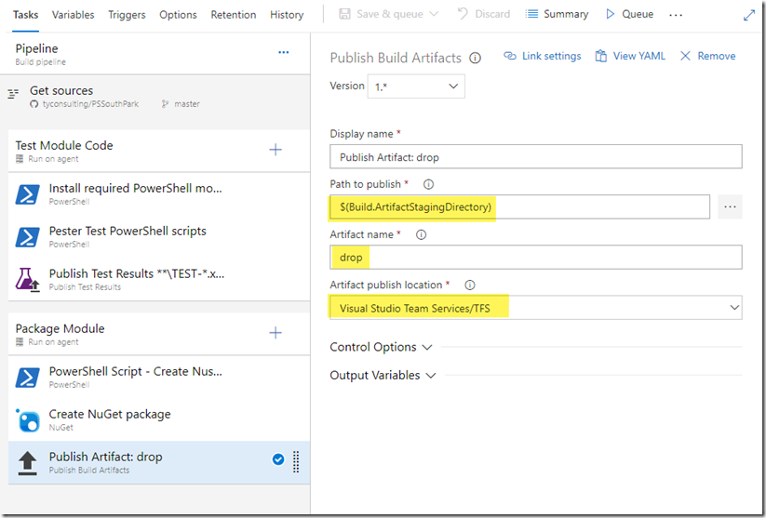This screenshot has width=766, height=518.
Task: Select the Tasks tab
Action: tap(25, 15)
